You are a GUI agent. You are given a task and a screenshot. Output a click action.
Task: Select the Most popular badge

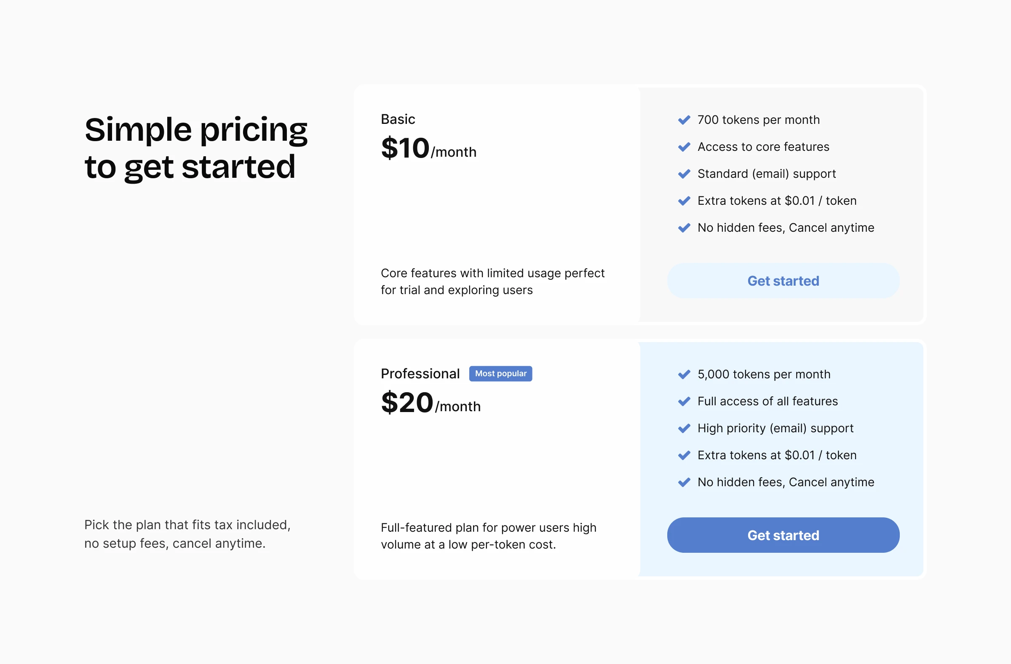click(x=500, y=373)
